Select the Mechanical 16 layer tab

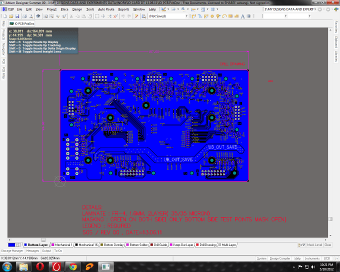[x=86, y=245]
